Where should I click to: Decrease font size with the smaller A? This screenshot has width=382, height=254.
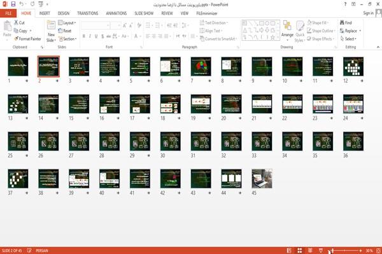(x=131, y=25)
